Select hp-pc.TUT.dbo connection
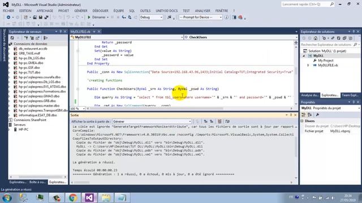This screenshot has width=362, height=203. coord(29,72)
